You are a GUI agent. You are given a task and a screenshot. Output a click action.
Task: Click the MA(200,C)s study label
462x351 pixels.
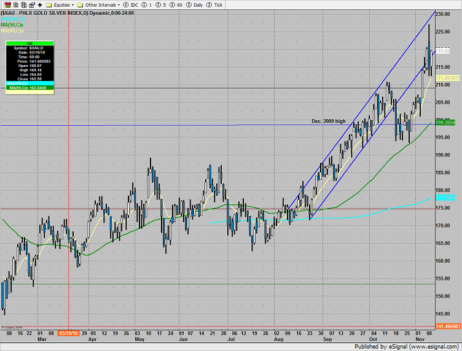click(x=14, y=19)
